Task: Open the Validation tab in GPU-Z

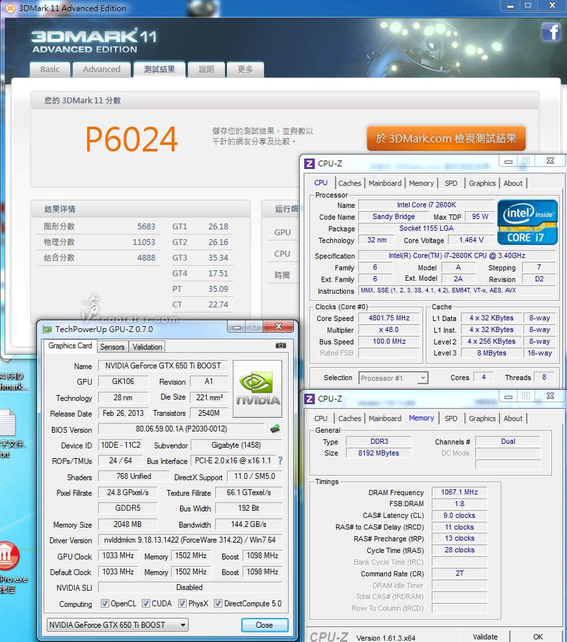Action: click(x=147, y=347)
